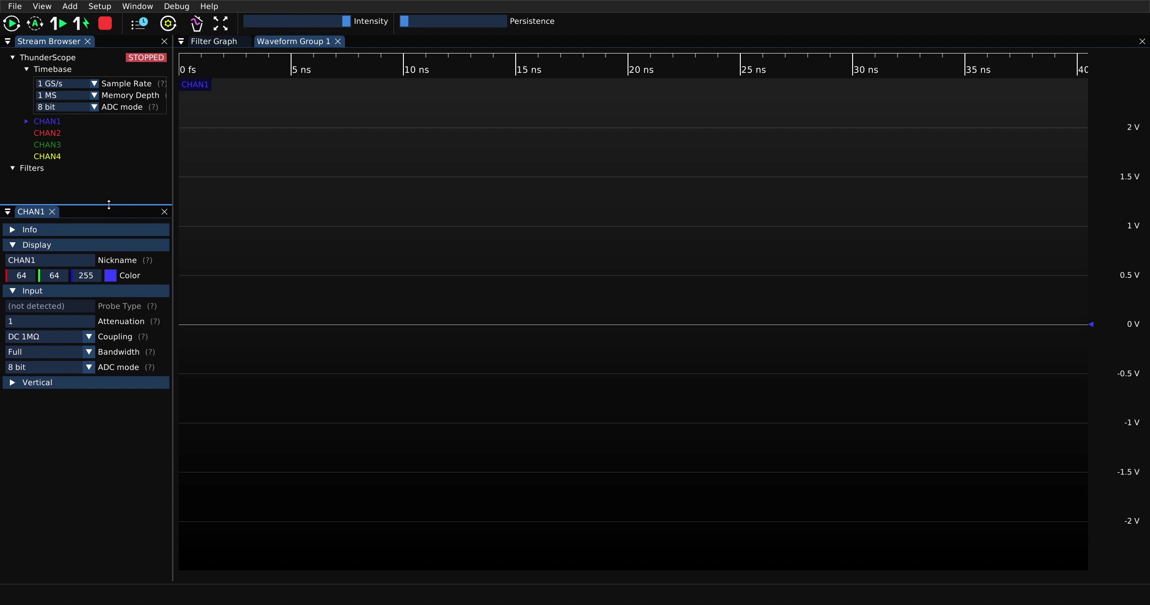The width and height of the screenshot is (1150, 605).
Task: Click the clear persistence icon
Action: (x=196, y=23)
